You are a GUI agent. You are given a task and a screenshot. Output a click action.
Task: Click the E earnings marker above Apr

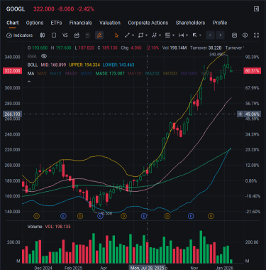(x=100, y=216)
